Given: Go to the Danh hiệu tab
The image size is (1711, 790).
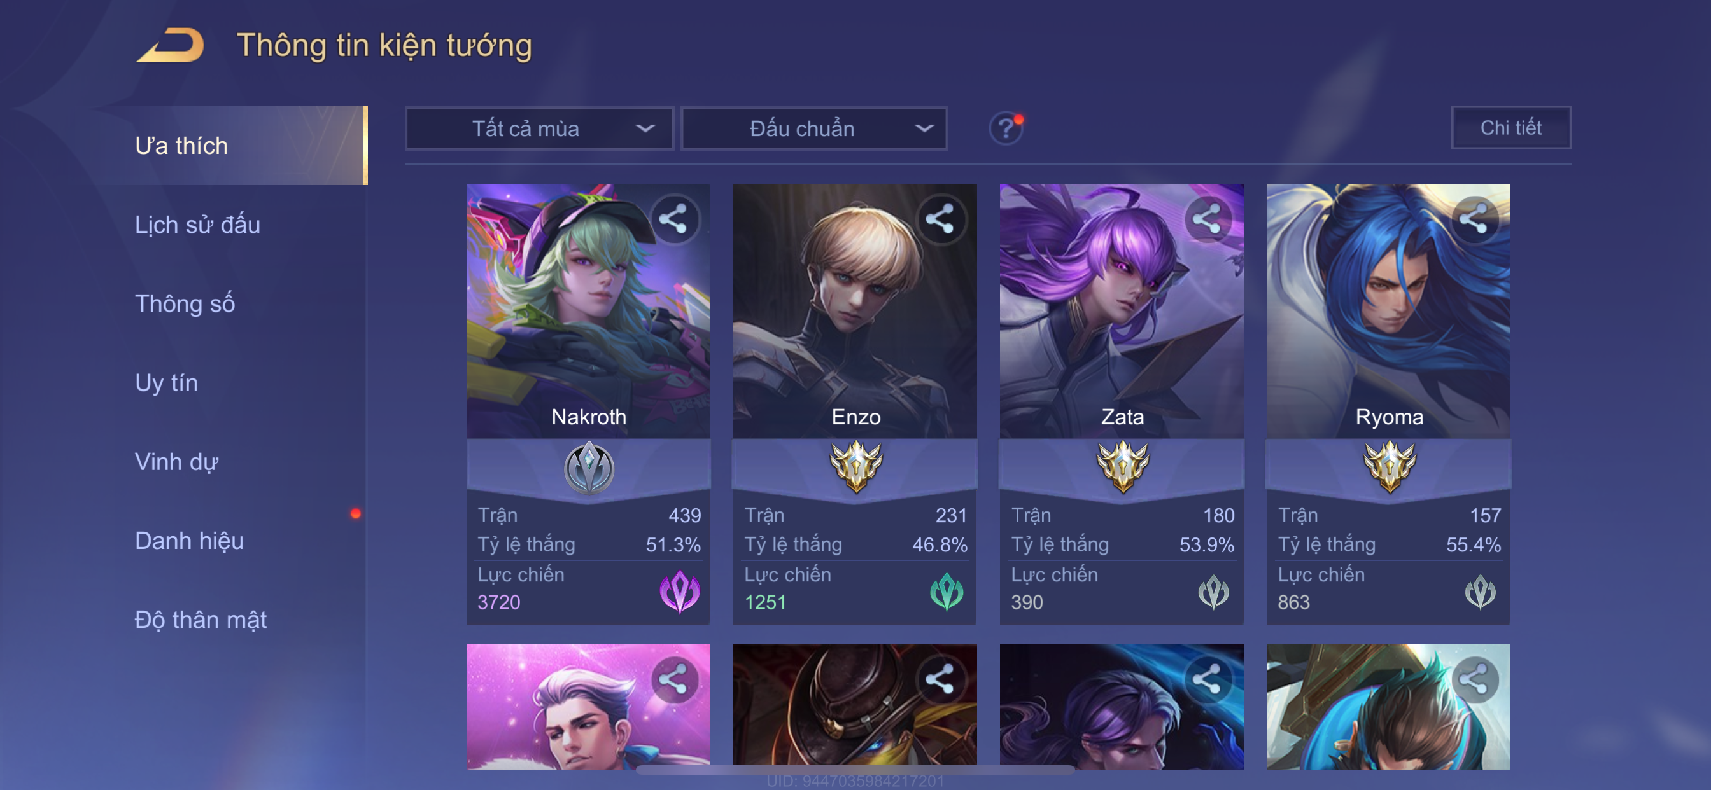Looking at the screenshot, I should click(x=189, y=541).
